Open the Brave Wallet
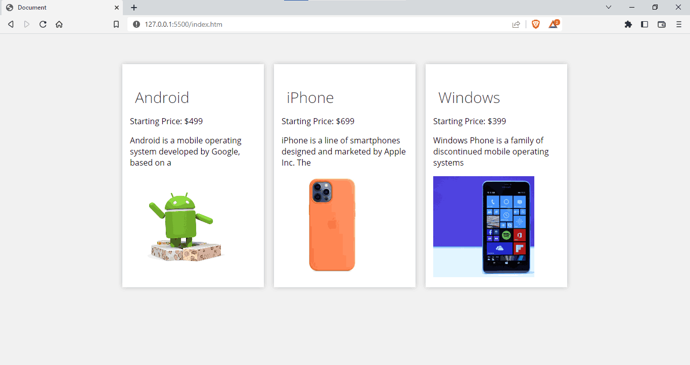The image size is (690, 365). [x=661, y=24]
